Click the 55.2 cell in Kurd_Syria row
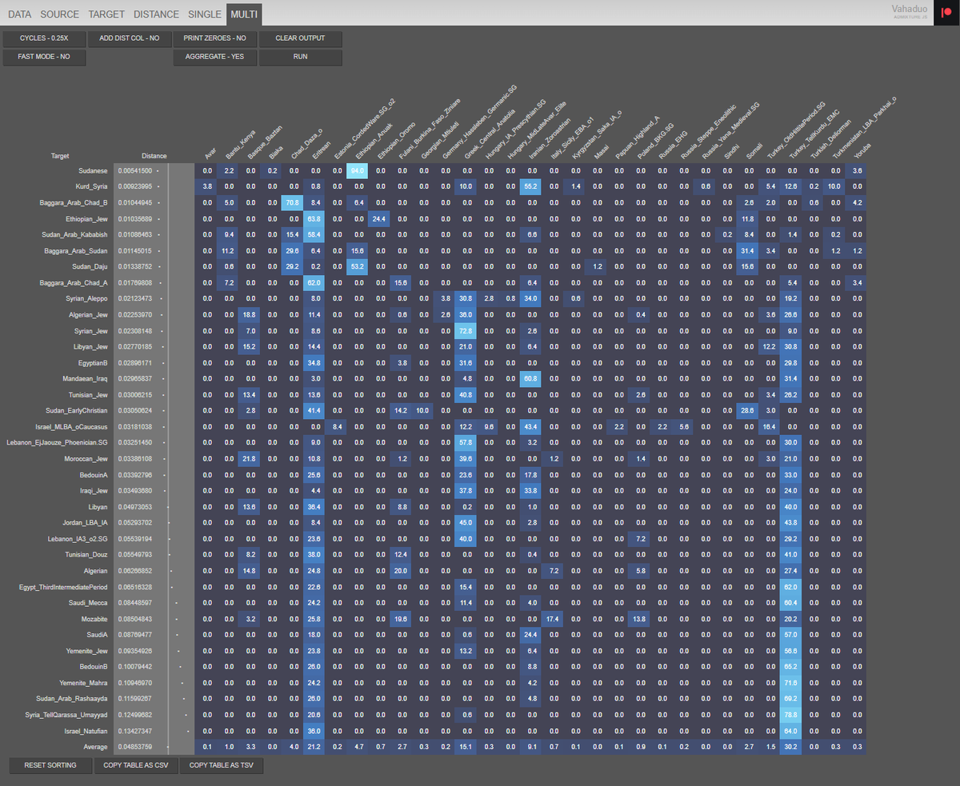This screenshot has width=960, height=786. pyautogui.click(x=531, y=187)
